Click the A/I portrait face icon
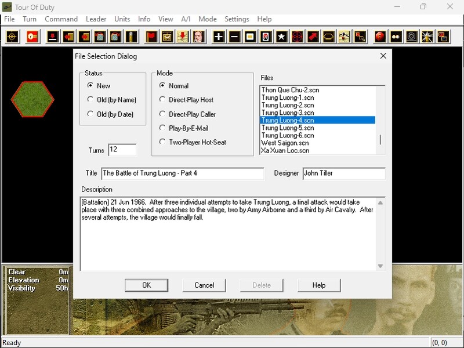Image resolution: width=464 pixels, height=348 pixels. [198, 37]
